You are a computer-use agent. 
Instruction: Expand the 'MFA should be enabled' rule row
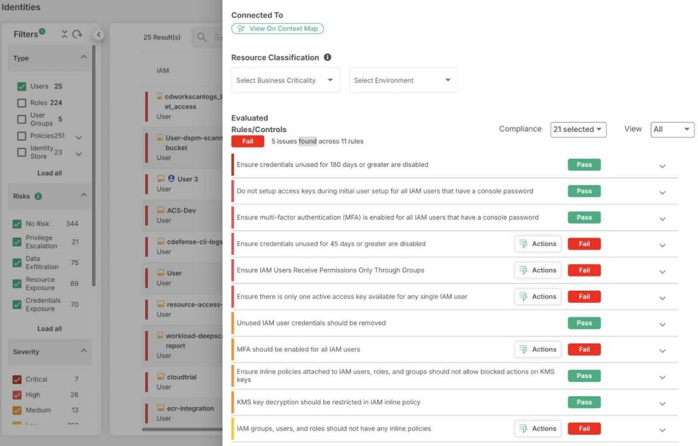pyautogui.click(x=662, y=351)
